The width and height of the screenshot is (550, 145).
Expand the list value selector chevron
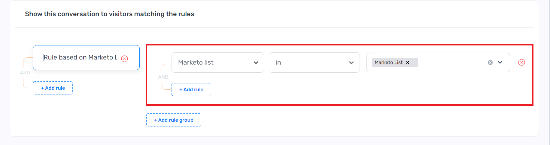point(500,62)
